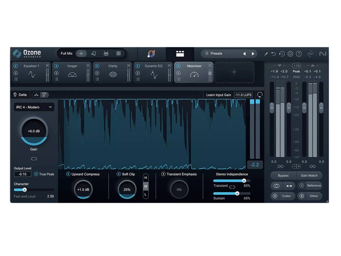Image resolution: width=341 pixels, height=256 pixels.
Task: Open the IRC 4 - Modern dropdown
Action: [x=34, y=107]
